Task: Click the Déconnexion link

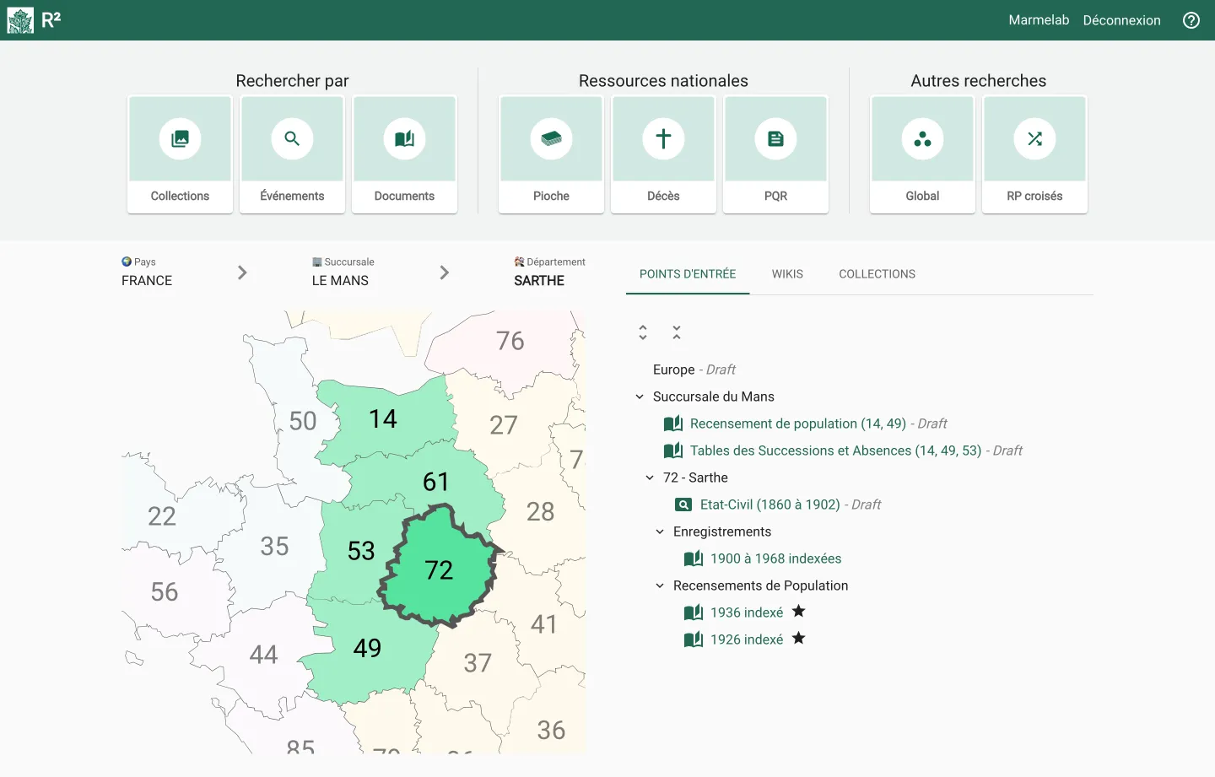Action: pos(1121,20)
